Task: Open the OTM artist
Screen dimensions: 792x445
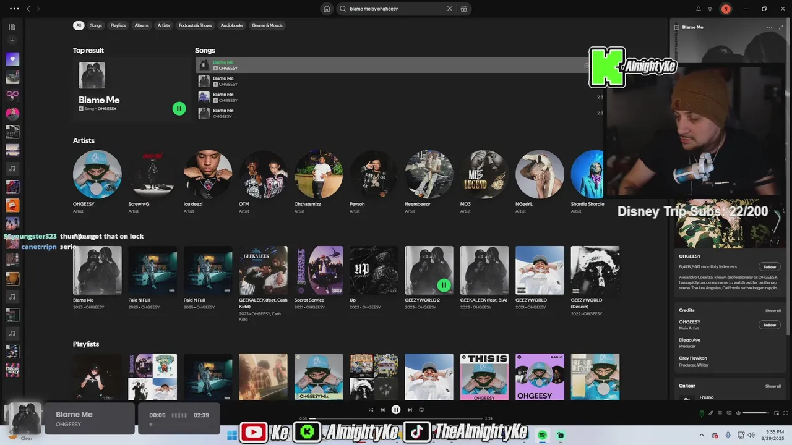Action: pyautogui.click(x=263, y=174)
